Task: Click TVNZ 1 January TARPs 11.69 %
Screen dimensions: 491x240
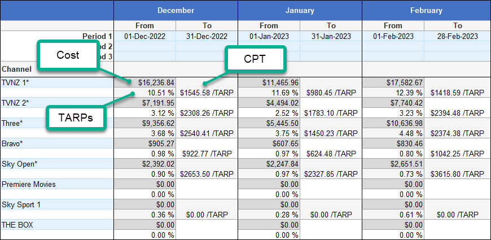Action: [x=269, y=93]
